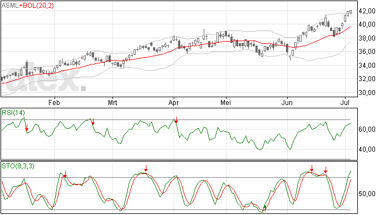The image size is (384, 215).
Task: Select the Jun month label
Action: (287, 102)
